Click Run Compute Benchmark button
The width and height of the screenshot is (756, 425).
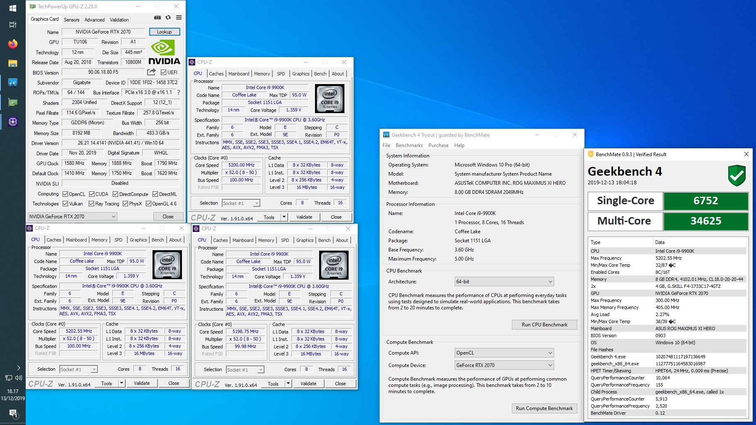(544, 408)
